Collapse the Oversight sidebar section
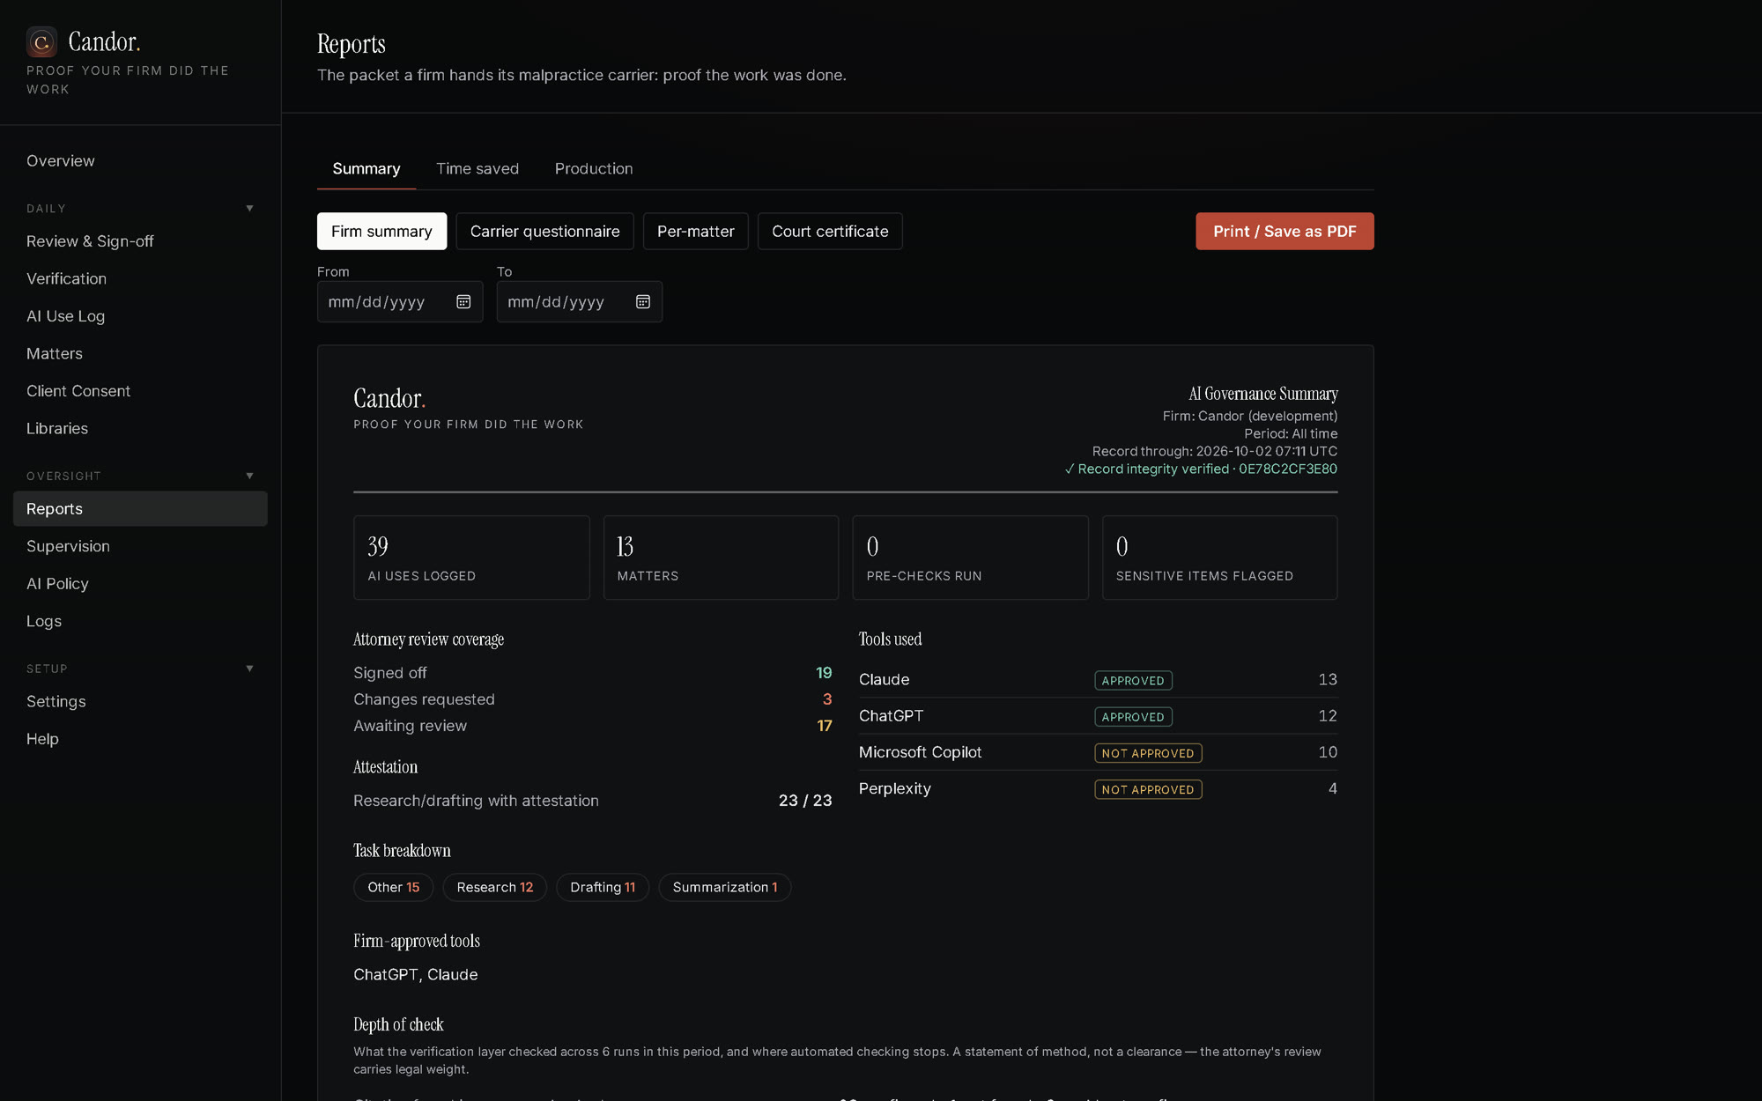1762x1101 pixels. tap(249, 477)
